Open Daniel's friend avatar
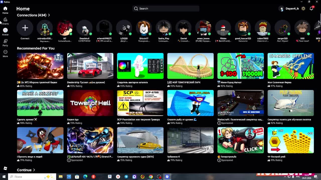Image resolution: width=321 pixels, height=180 pixels. click(183, 28)
